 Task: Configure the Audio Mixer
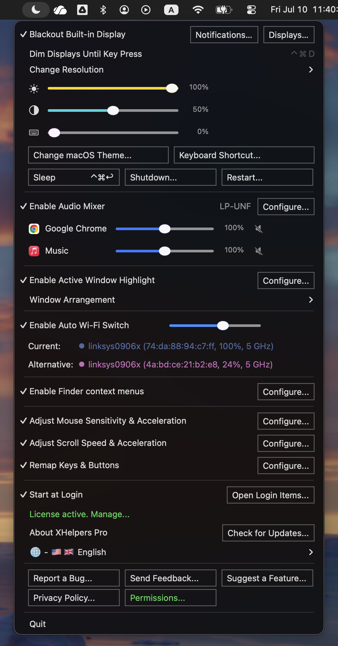(x=286, y=207)
